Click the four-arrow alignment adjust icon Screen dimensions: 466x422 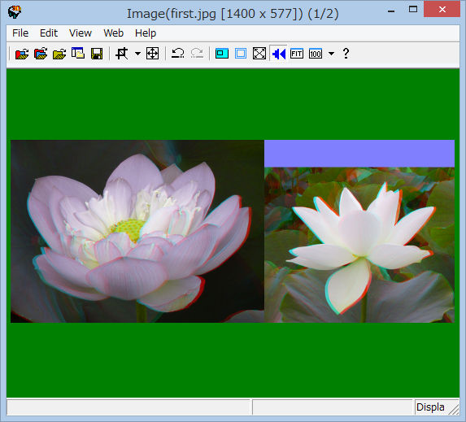tap(152, 54)
